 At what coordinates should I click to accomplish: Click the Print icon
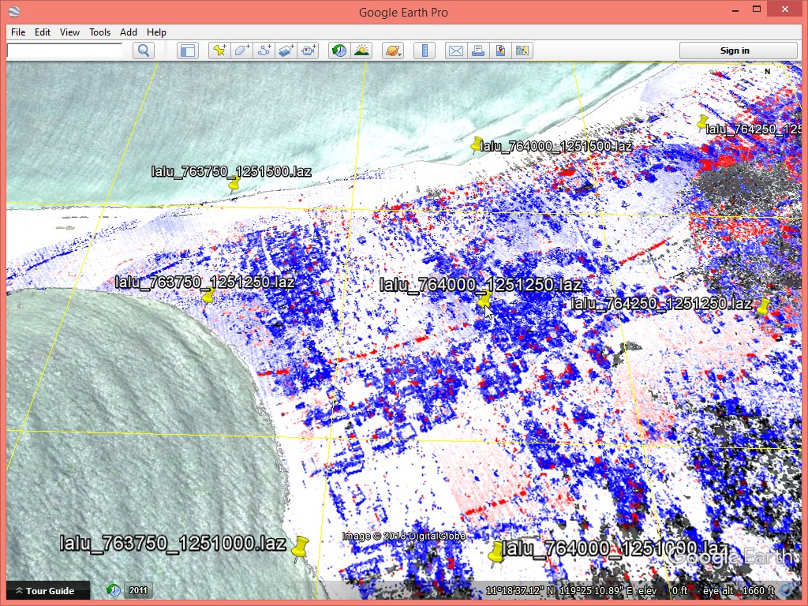click(477, 50)
